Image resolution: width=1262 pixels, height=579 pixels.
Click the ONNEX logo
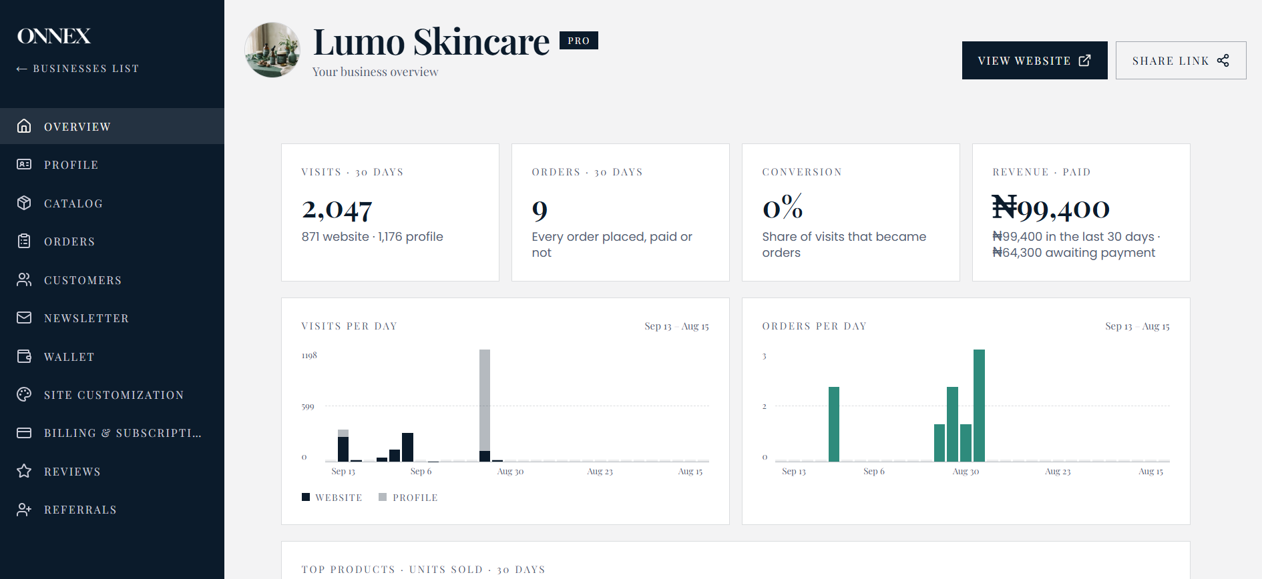click(x=54, y=36)
